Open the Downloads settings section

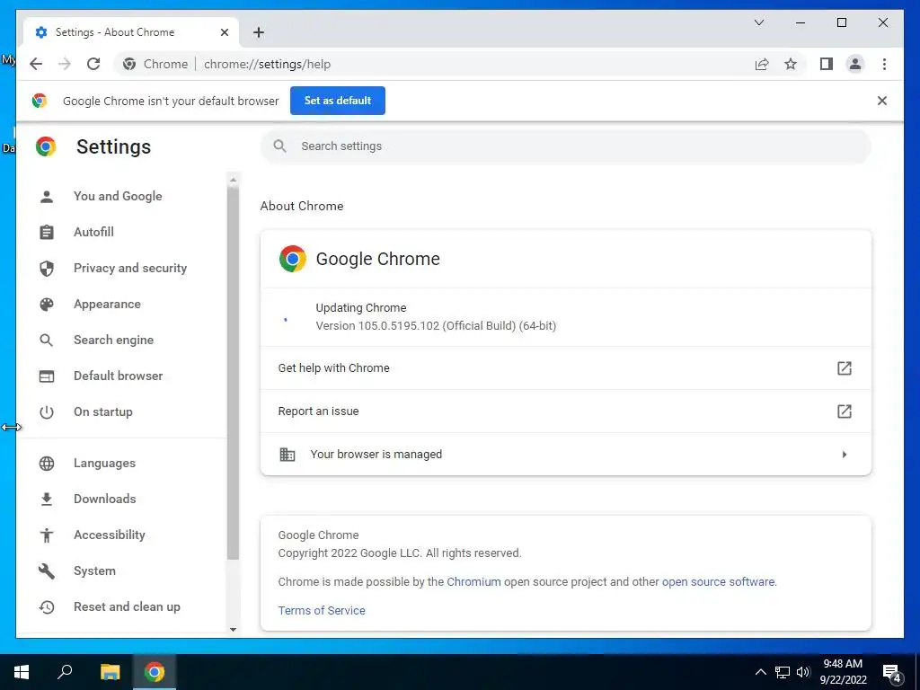pos(105,499)
